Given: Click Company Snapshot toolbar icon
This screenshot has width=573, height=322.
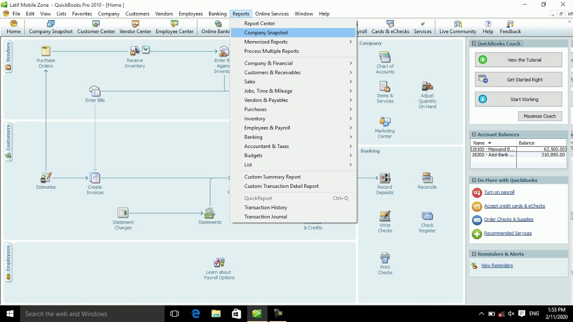Looking at the screenshot, I should (x=51, y=27).
